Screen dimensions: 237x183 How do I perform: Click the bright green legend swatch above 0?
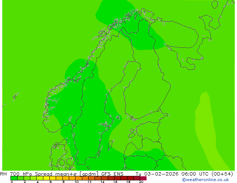click(x=14, y=178)
